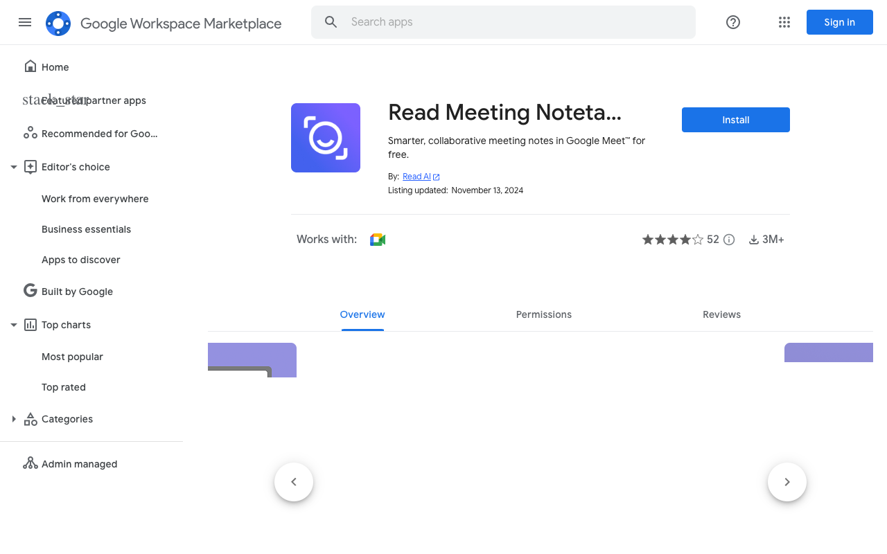Click the Read Meeting Notetaker title
This screenshot has width=887, height=554.
(504, 112)
